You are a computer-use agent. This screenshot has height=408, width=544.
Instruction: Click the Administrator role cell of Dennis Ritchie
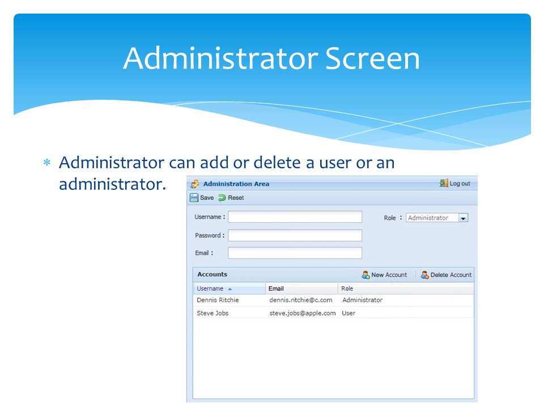click(362, 300)
